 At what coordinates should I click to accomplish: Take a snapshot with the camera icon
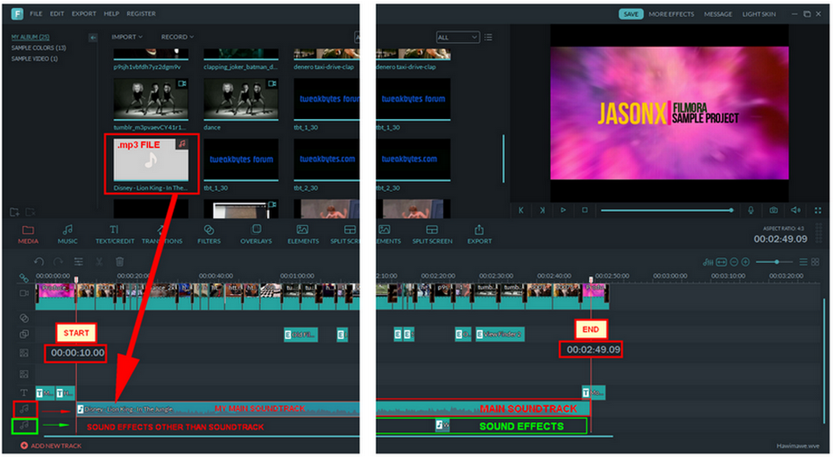click(x=773, y=211)
